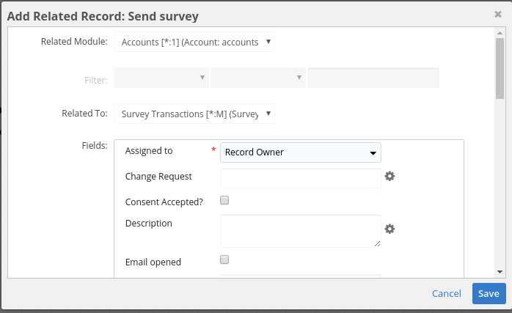Click the scrollbar up arrow
The width and height of the screenshot is (512, 313).
click(x=500, y=33)
